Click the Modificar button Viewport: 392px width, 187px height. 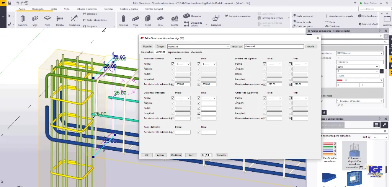(x=176, y=155)
